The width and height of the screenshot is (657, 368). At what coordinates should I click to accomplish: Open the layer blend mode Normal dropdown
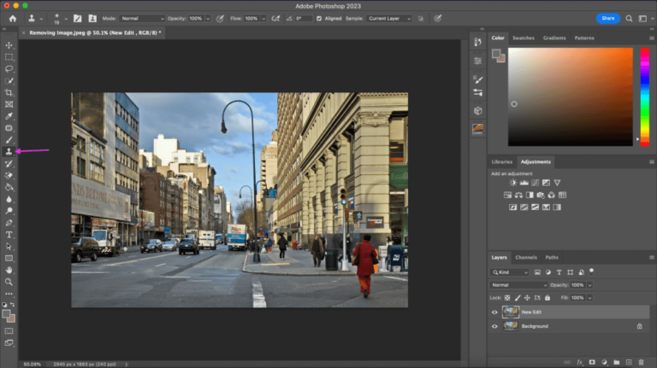point(518,284)
